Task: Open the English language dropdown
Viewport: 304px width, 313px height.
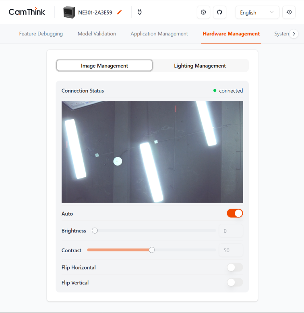Action: tap(257, 12)
